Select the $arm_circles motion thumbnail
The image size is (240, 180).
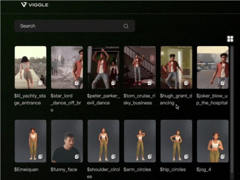(x=140, y=141)
